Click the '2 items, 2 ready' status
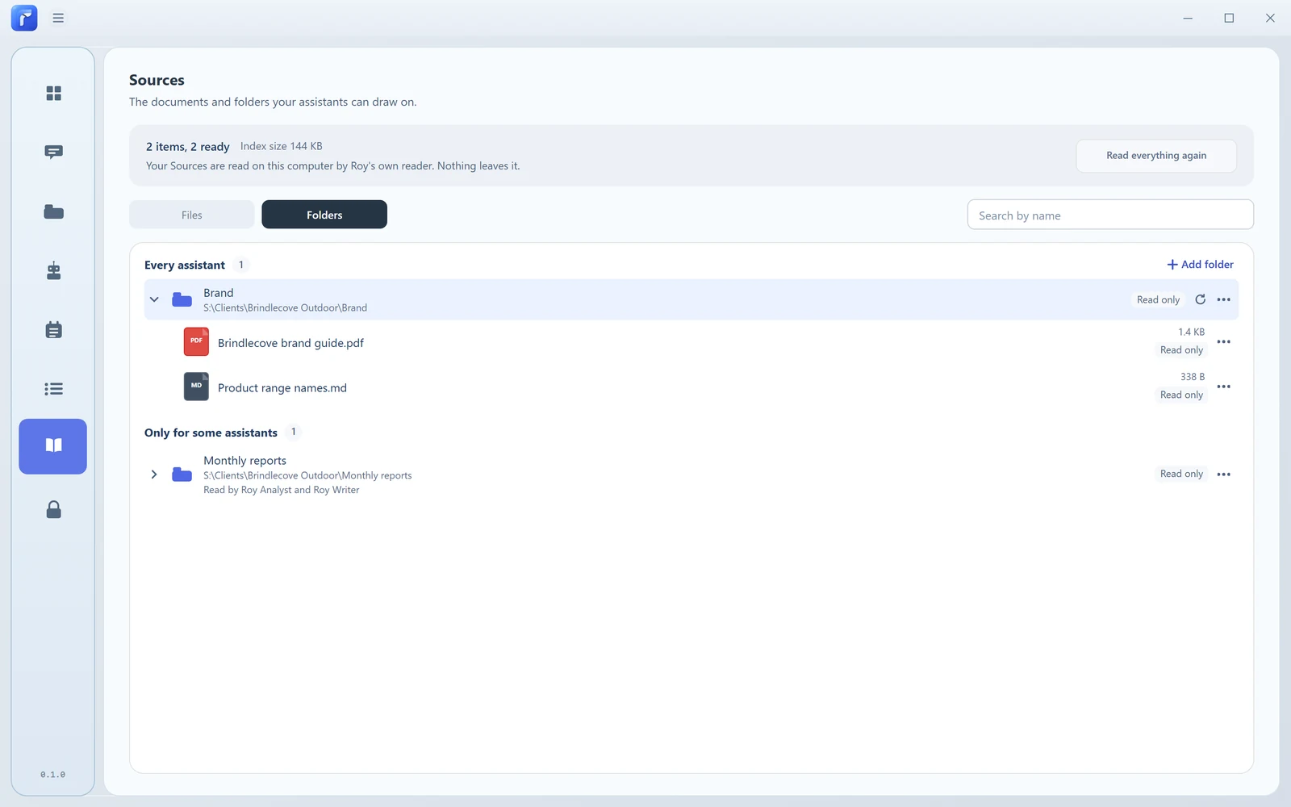The width and height of the screenshot is (1291, 807). [187, 147]
